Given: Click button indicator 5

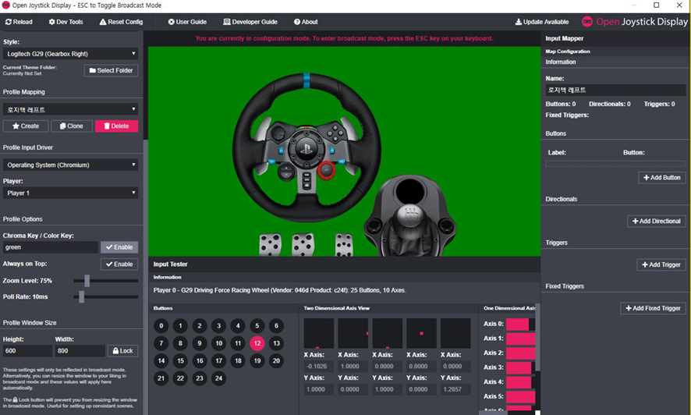Looking at the screenshot, I should pyautogui.click(x=257, y=326).
